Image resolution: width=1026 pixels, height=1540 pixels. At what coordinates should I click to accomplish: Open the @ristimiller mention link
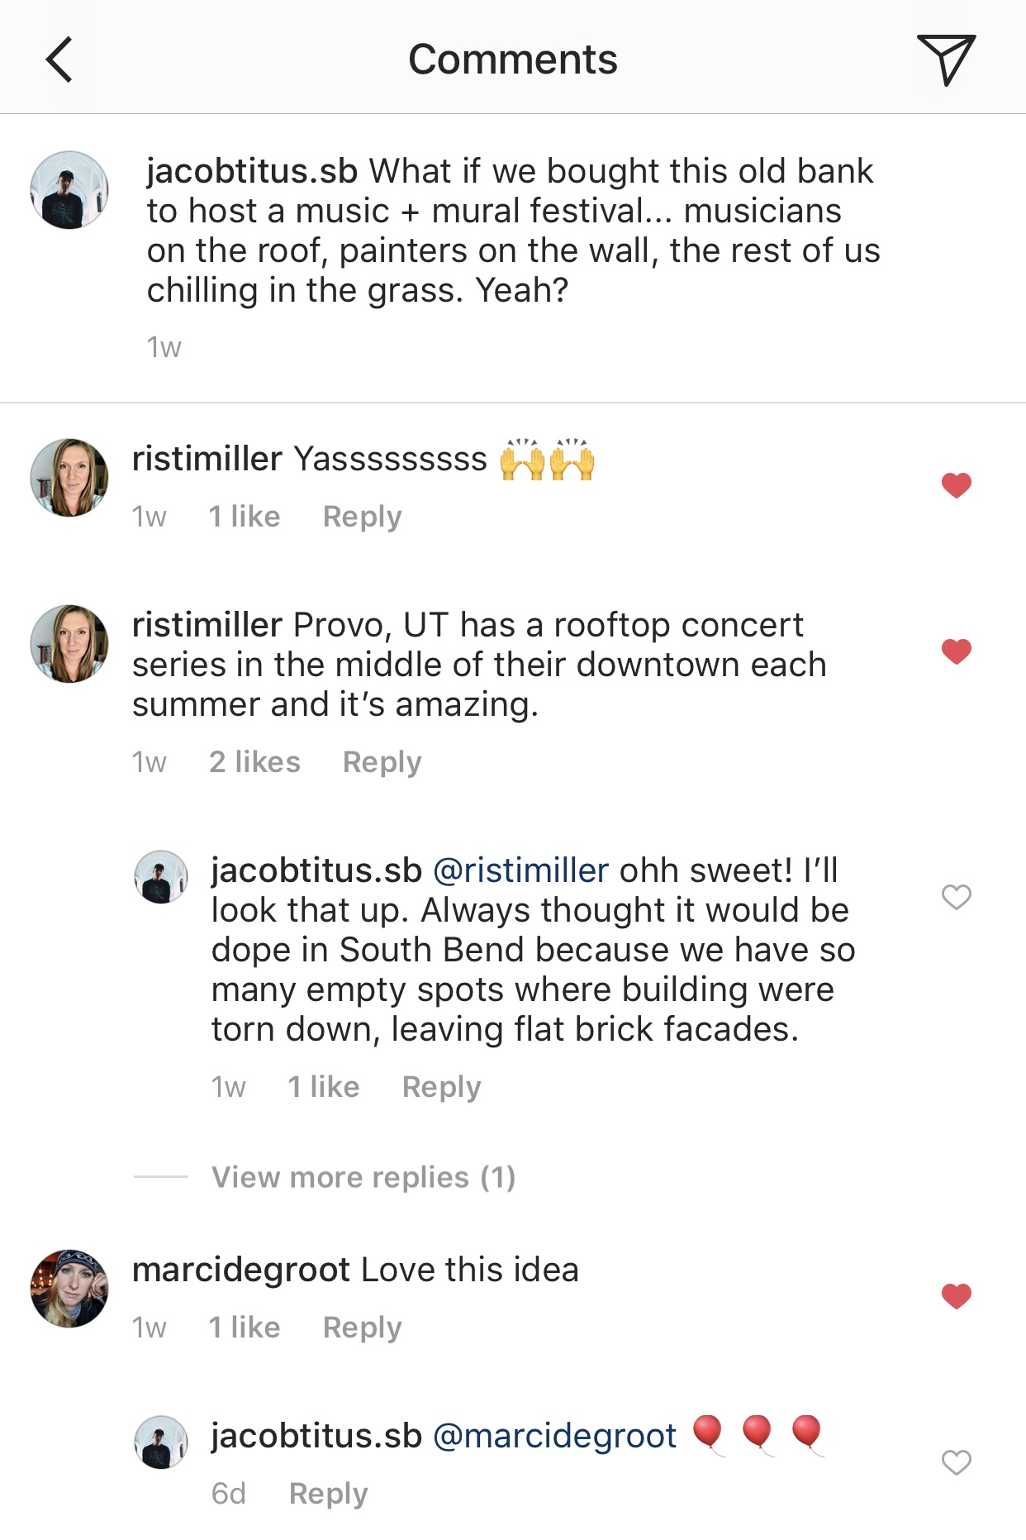point(520,870)
